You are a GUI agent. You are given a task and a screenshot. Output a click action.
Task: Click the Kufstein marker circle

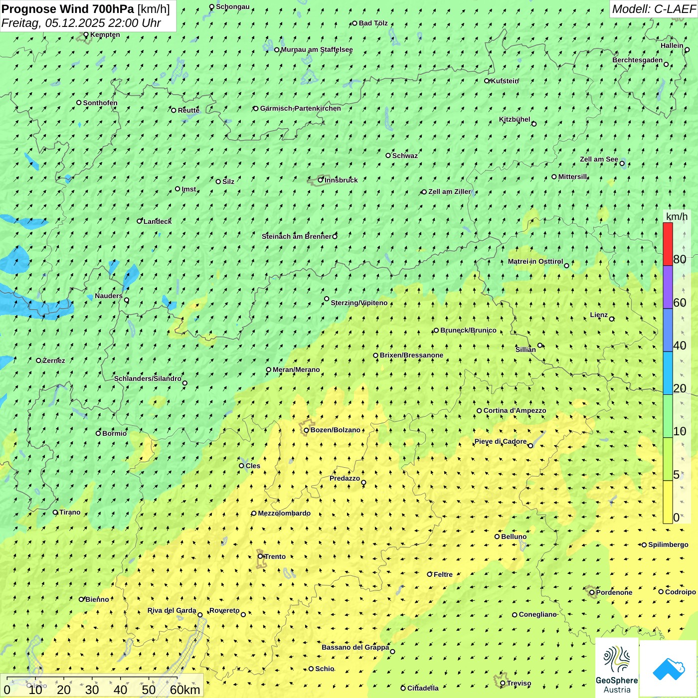487,81
